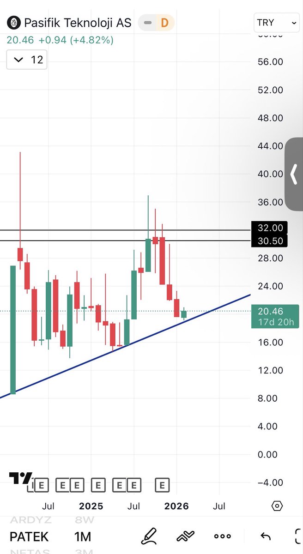Screen dimensions: 303x554
Task: Select the 30.50 horizontal line label
Action: pyautogui.click(x=270, y=240)
